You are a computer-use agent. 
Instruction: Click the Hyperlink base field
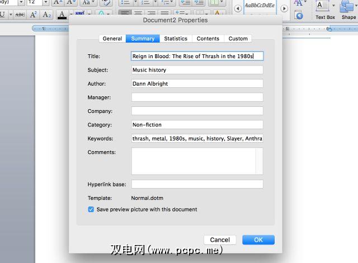[x=197, y=184]
